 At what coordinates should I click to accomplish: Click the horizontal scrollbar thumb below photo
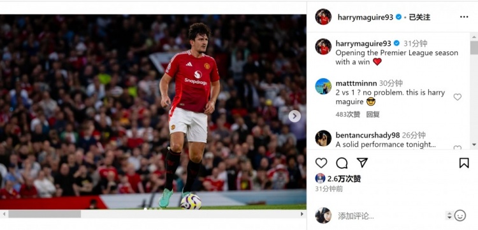(45, 214)
